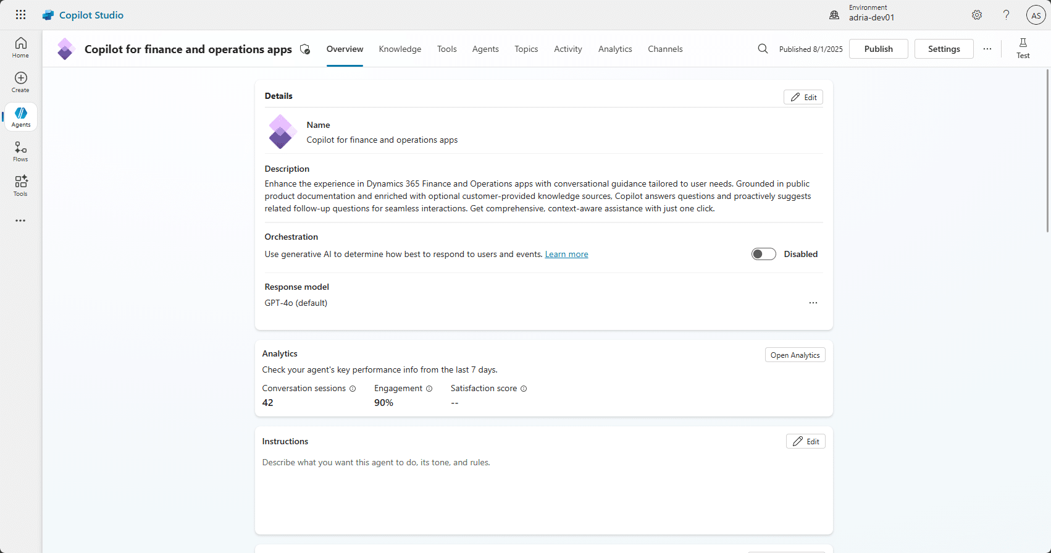Switch to the Channels tab

(x=665, y=49)
